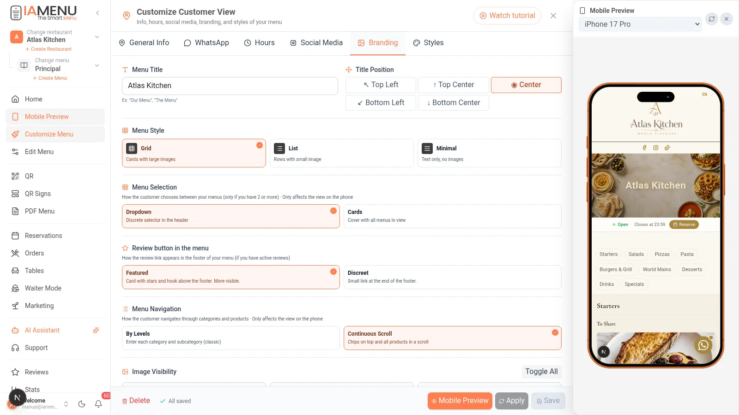Image resolution: width=739 pixels, height=415 pixels.
Task: Click the orange Mobile Preview button
Action: pos(460,401)
